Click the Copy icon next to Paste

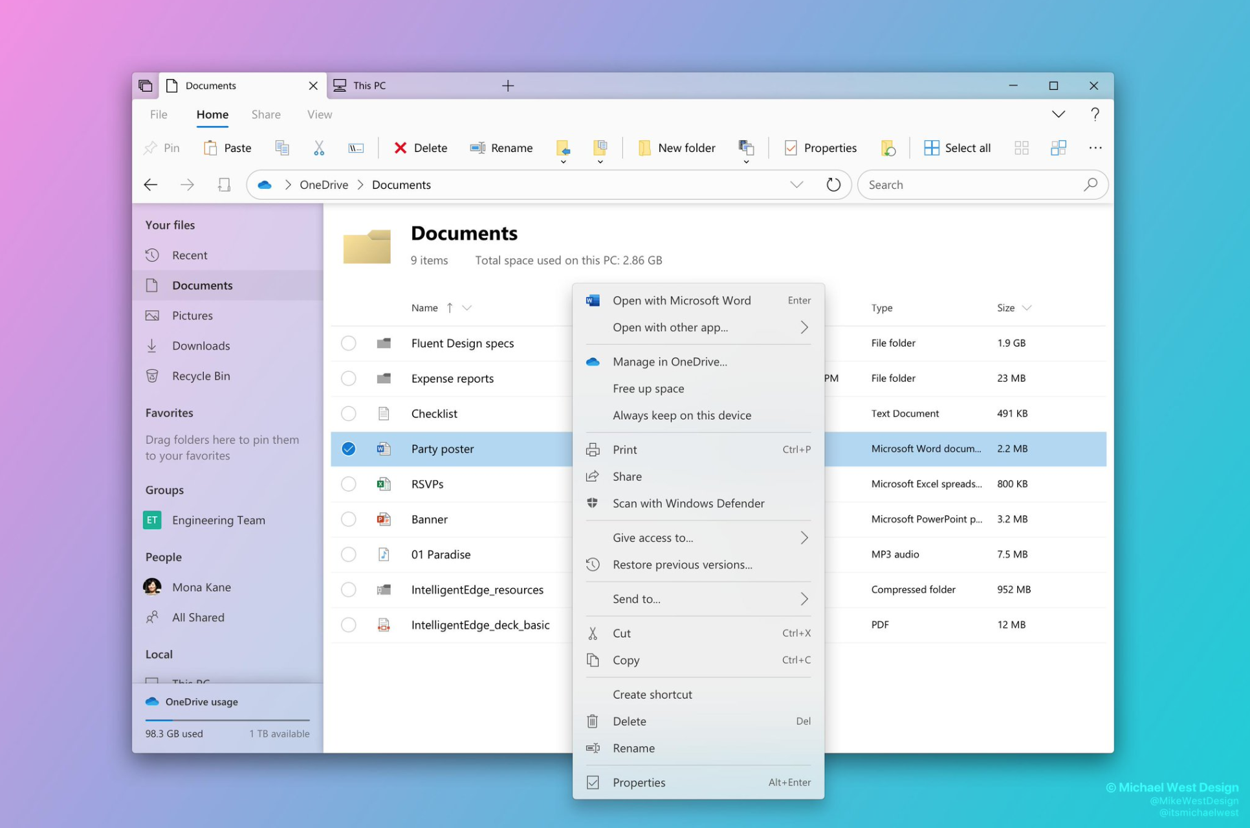[281, 147]
